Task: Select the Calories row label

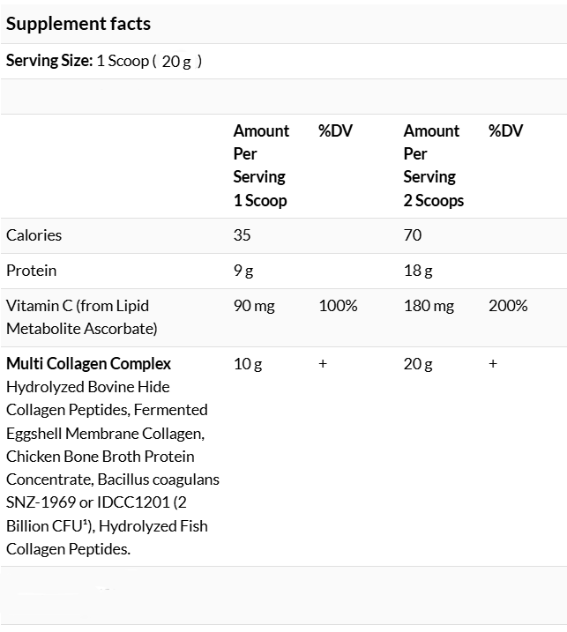Action: point(34,235)
